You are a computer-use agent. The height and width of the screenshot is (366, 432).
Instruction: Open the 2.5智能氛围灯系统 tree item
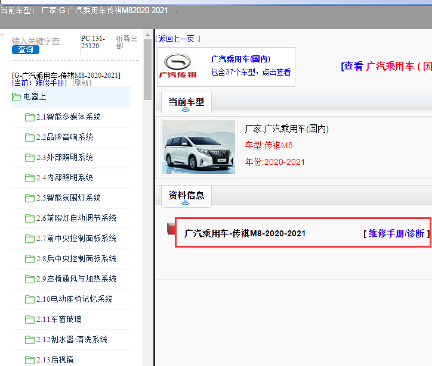coord(69,198)
